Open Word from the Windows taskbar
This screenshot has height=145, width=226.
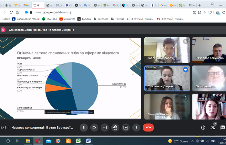[88, 141]
